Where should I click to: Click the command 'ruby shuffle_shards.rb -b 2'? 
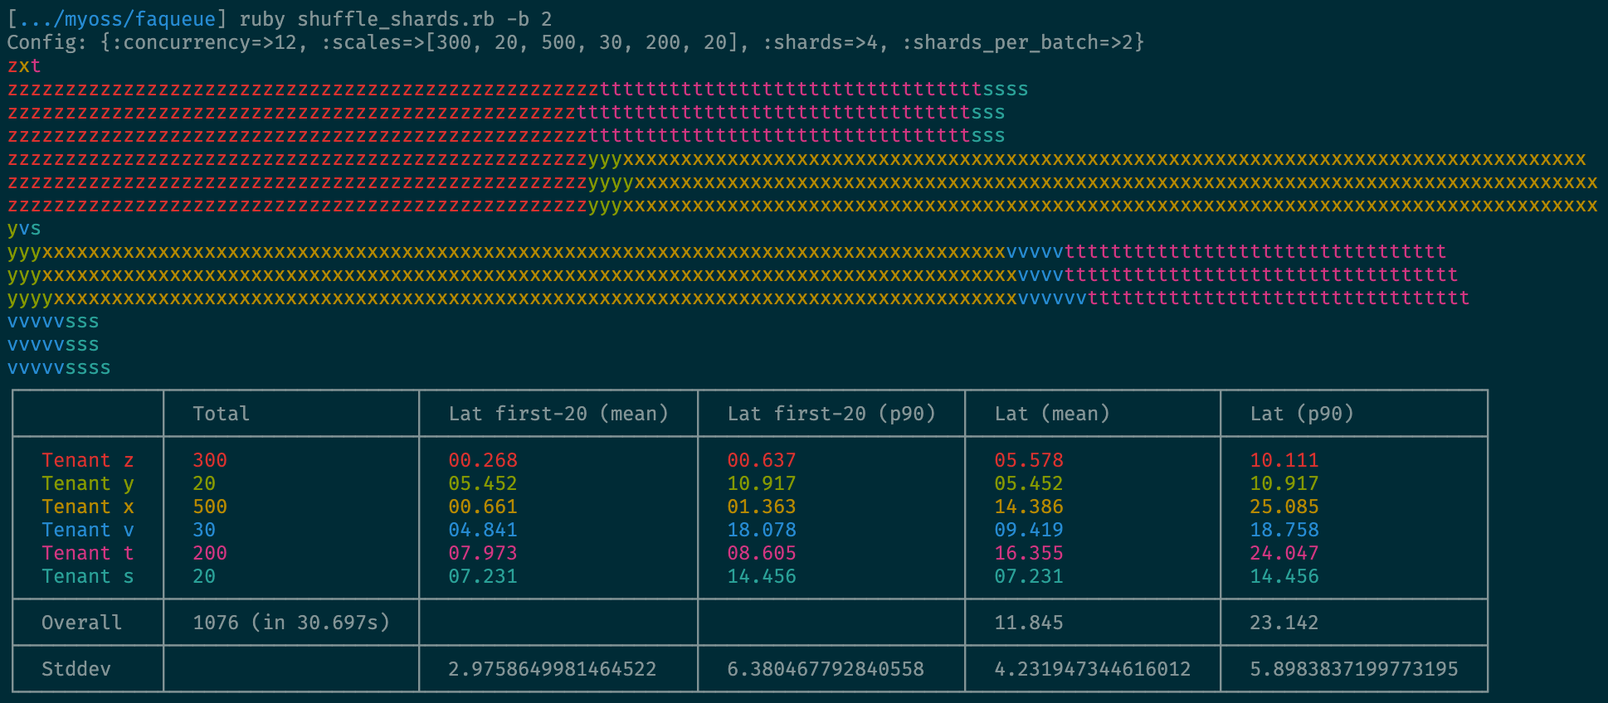[396, 19]
